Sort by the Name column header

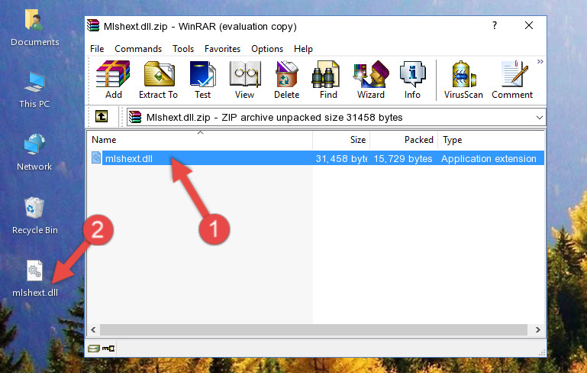tap(200, 140)
